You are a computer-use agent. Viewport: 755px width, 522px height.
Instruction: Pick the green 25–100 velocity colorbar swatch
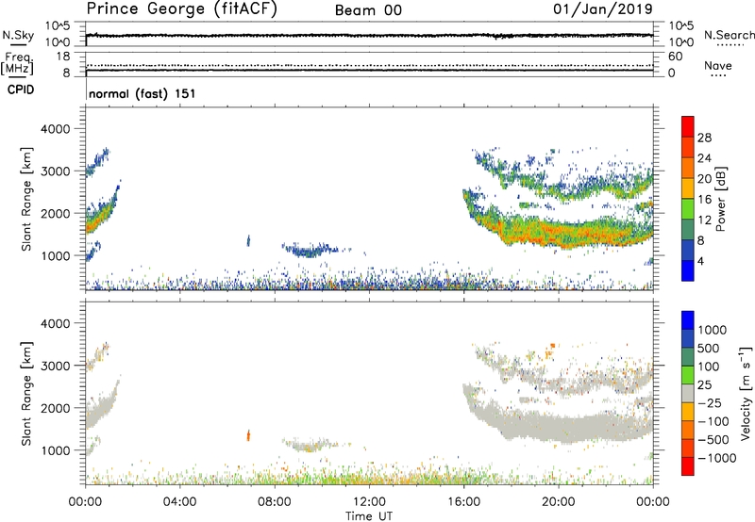[x=688, y=375]
